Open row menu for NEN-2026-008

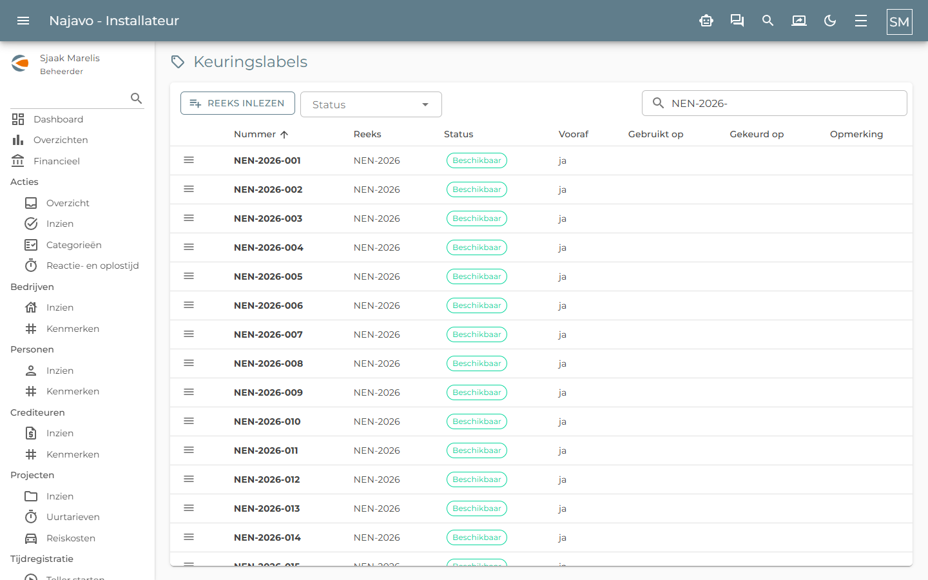(x=189, y=363)
